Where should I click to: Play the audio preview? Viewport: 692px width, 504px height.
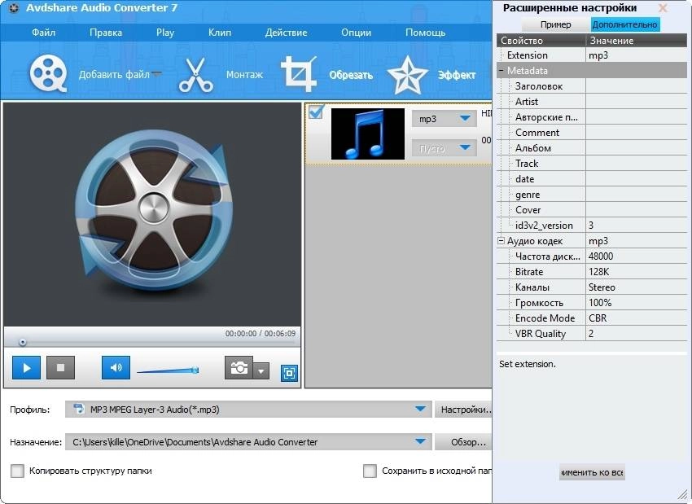tap(27, 367)
